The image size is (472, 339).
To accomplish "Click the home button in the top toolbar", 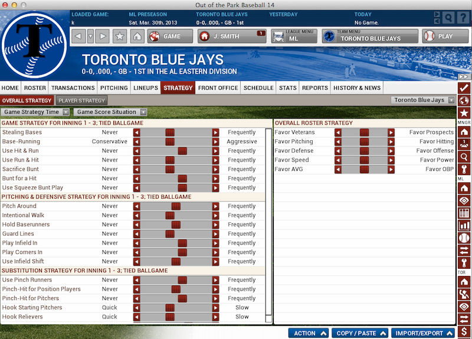I will [137, 37].
